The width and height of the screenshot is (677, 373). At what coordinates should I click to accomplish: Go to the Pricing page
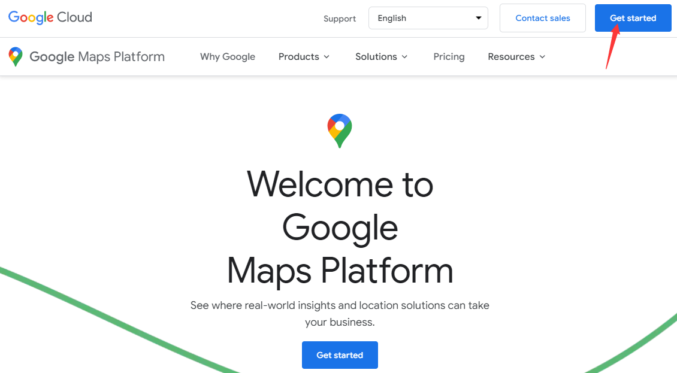click(449, 56)
